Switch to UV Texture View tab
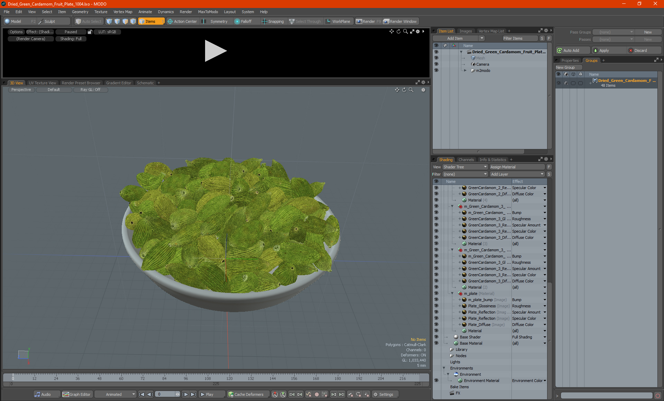The image size is (664, 401). pyautogui.click(x=42, y=83)
